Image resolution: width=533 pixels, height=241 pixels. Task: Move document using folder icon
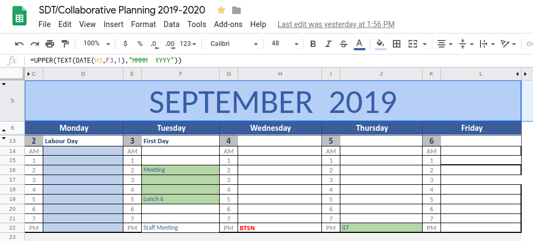point(236,10)
